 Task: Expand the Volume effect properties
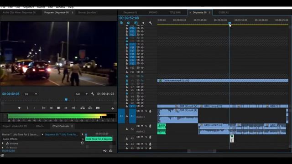coord(3,143)
